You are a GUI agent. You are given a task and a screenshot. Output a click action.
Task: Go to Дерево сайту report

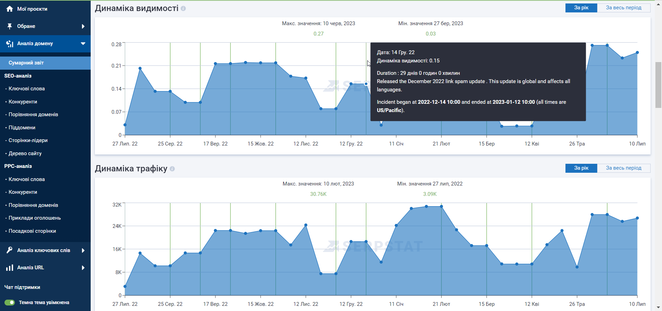point(25,153)
